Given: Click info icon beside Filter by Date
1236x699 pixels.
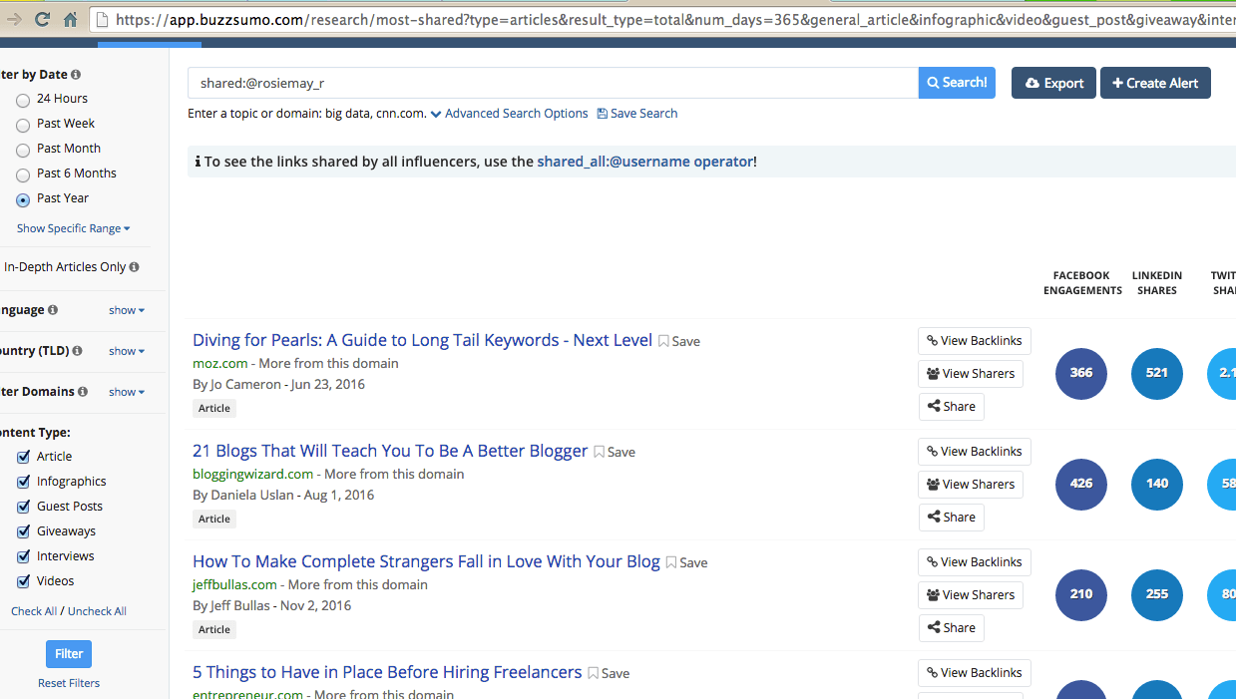Looking at the screenshot, I should (x=76, y=75).
